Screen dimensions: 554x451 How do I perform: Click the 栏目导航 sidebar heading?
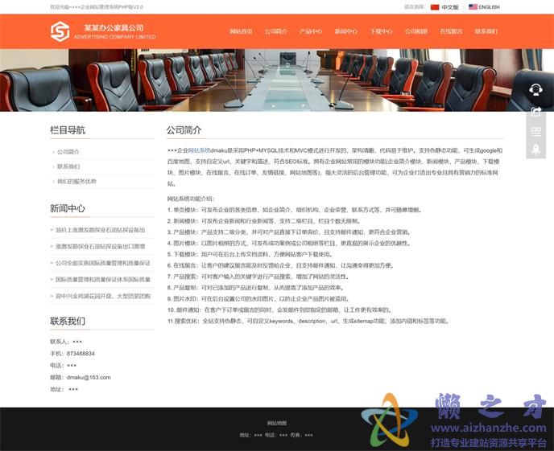(x=68, y=130)
